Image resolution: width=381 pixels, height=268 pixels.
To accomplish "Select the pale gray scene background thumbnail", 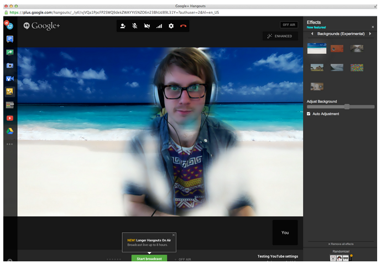I will coord(337,68).
